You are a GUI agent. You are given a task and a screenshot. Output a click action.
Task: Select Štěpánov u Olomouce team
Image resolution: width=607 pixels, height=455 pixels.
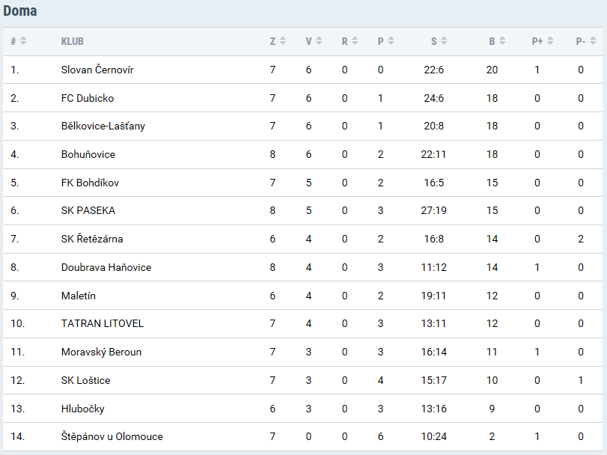pos(112,436)
